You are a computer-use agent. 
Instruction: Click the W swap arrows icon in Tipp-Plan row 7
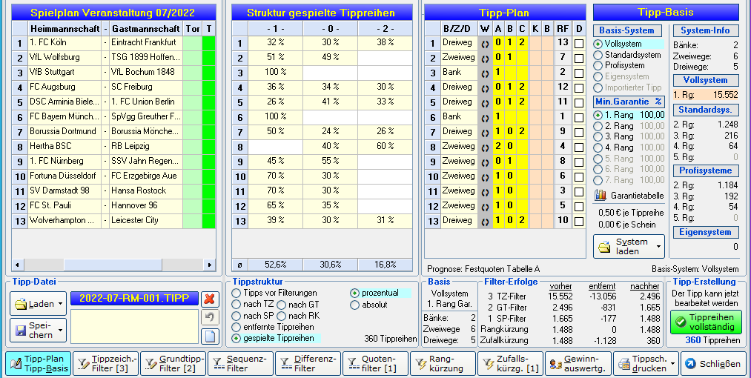click(x=485, y=132)
